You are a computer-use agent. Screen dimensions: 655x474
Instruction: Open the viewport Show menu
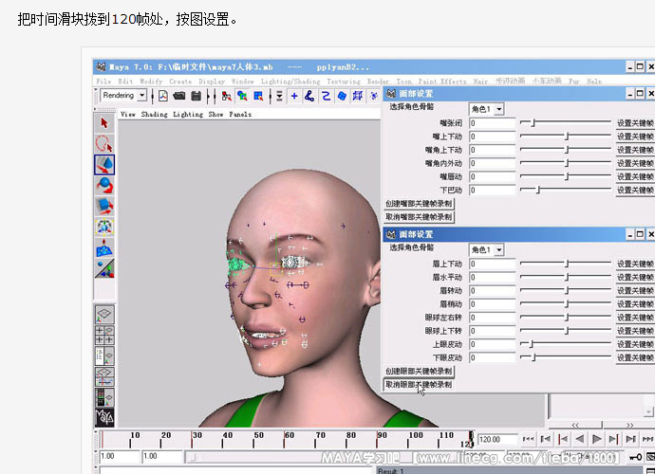pos(216,115)
